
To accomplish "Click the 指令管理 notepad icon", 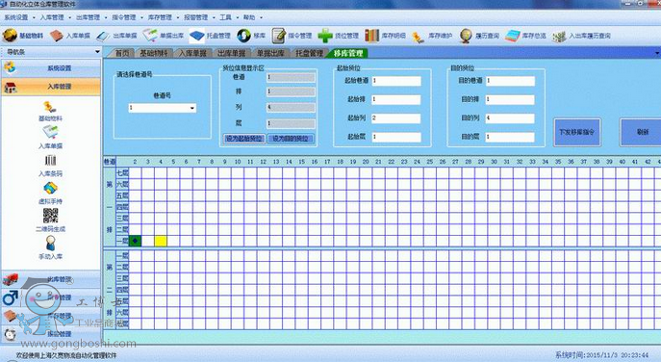I will 279,36.
